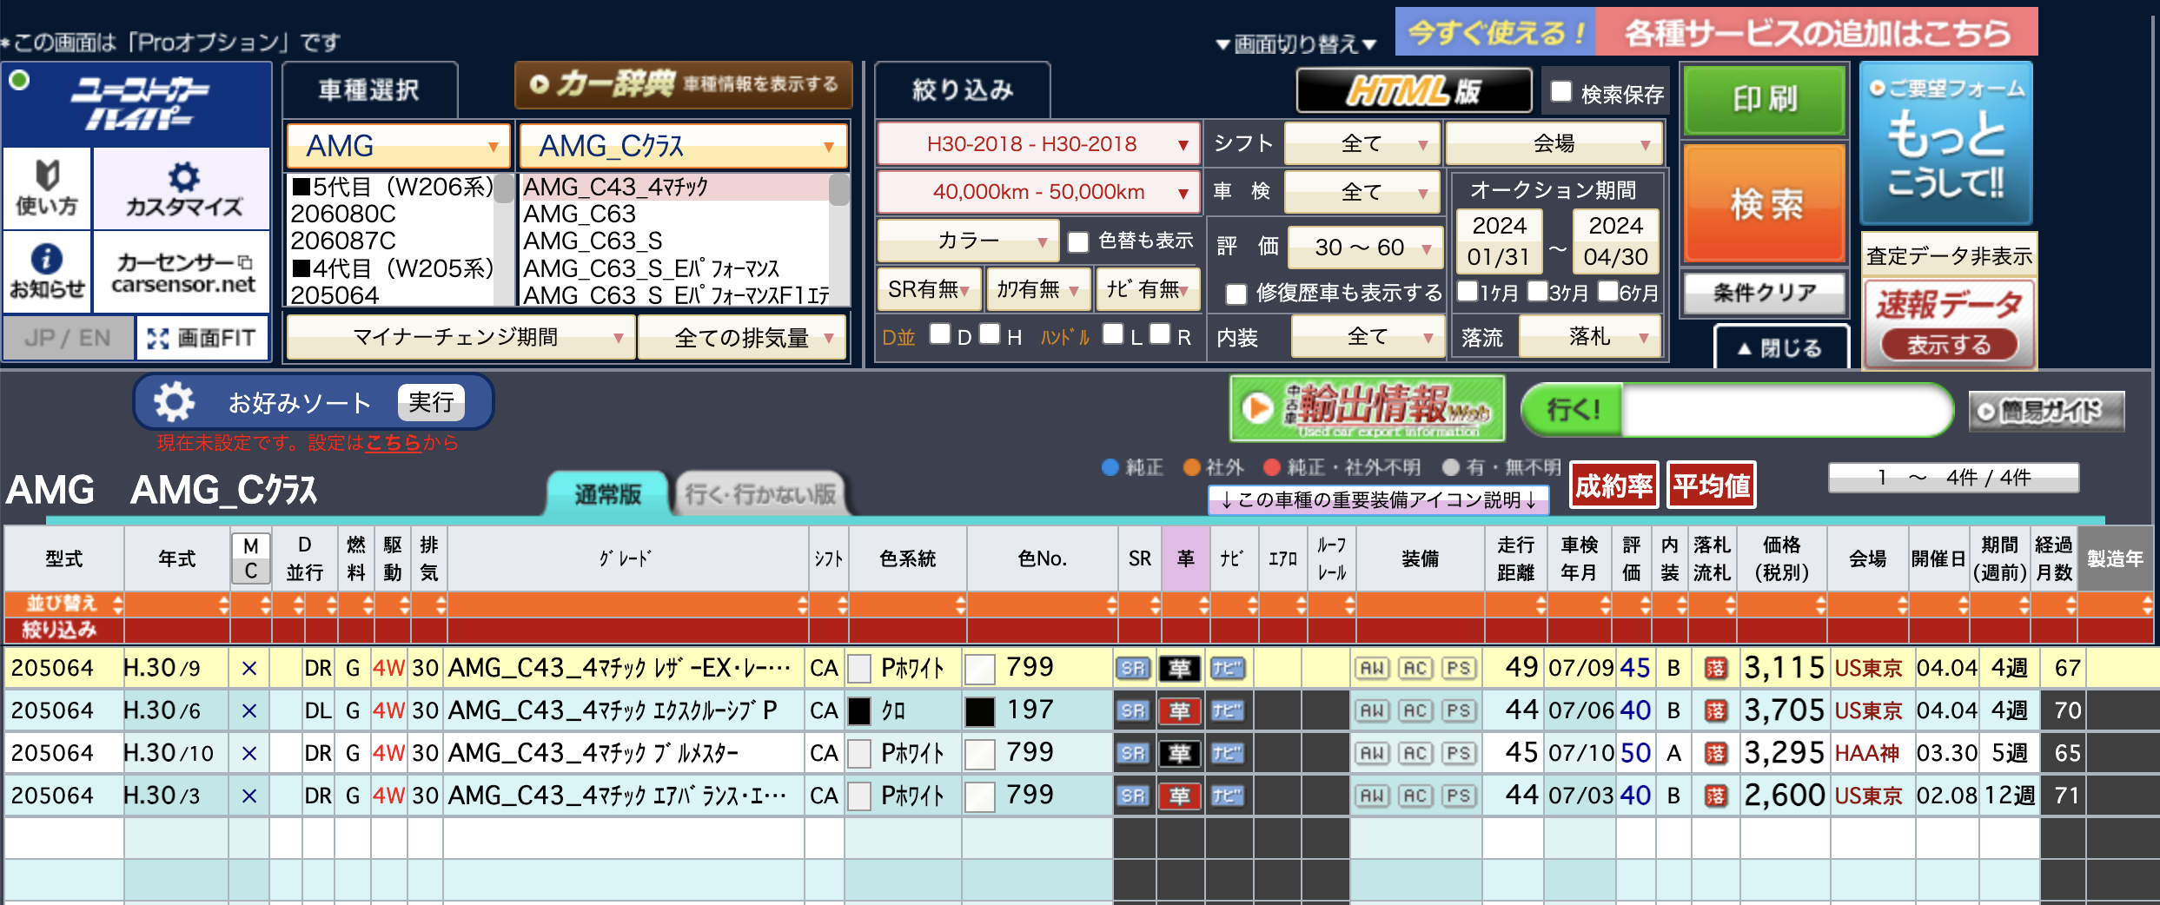Open the お知らせ info icon
Viewport: 2160px width, 905px height.
pyautogui.click(x=47, y=271)
